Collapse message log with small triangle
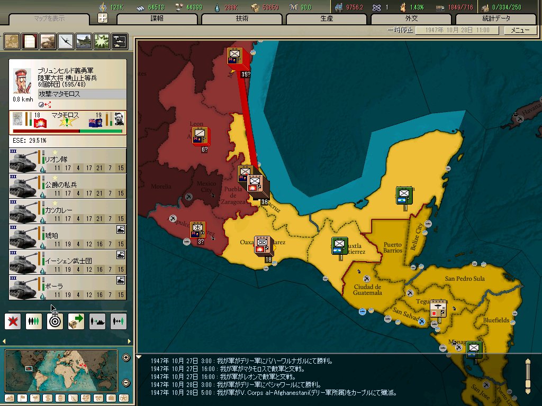The width and height of the screenshot is (542, 406). [x=139, y=357]
